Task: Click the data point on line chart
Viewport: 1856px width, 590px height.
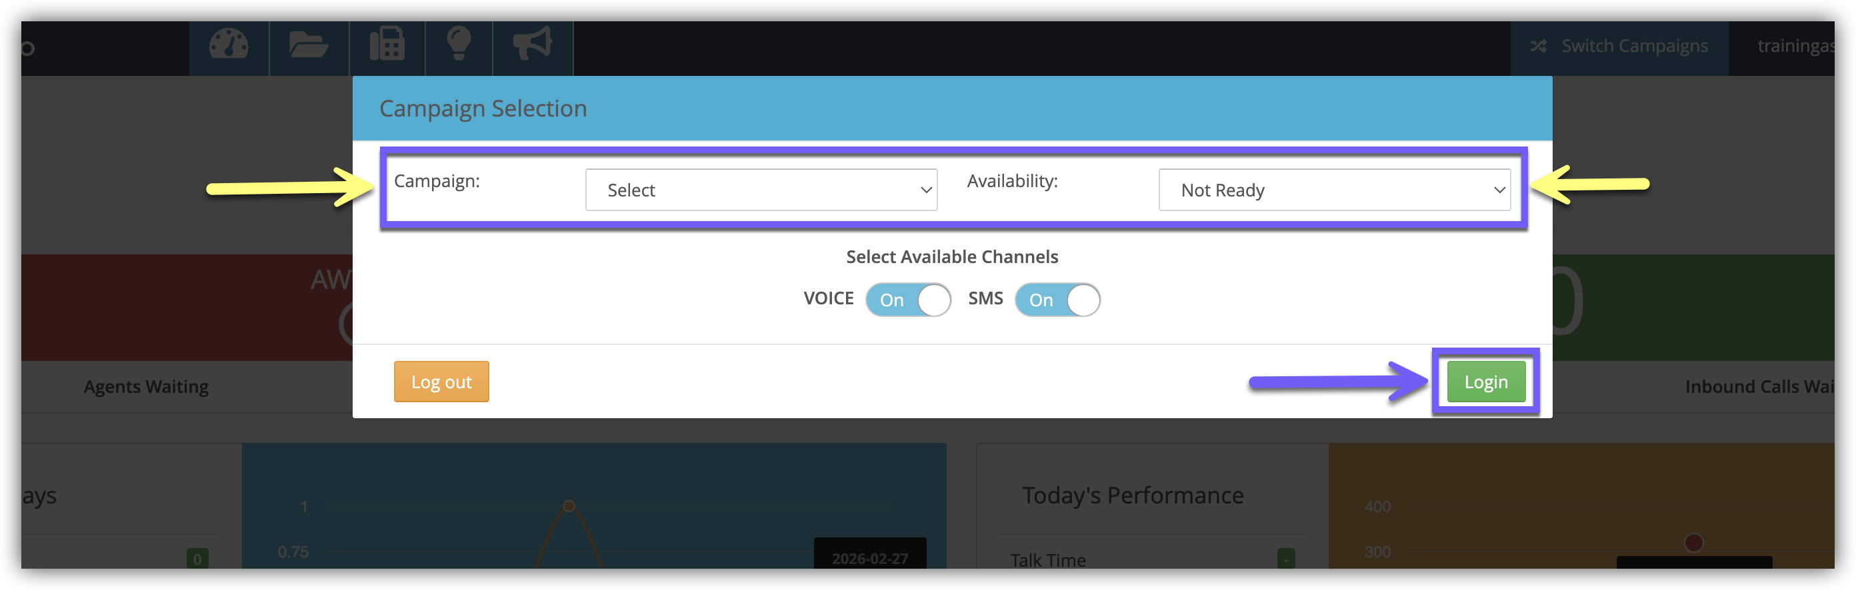Action: 569,506
